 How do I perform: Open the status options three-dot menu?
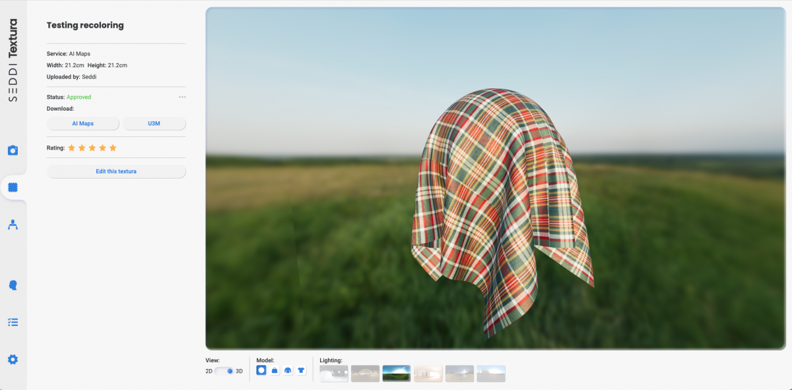coord(182,97)
